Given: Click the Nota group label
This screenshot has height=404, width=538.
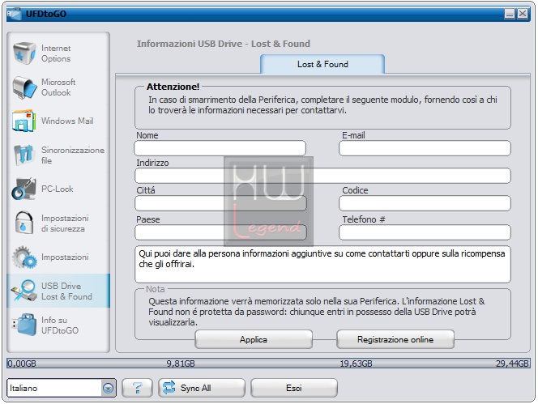Looking at the screenshot, I should pyautogui.click(x=155, y=289).
